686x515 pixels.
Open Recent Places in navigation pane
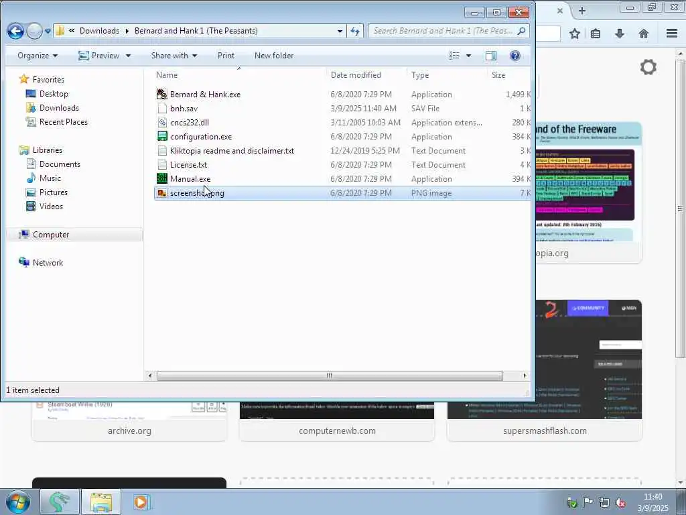64,122
